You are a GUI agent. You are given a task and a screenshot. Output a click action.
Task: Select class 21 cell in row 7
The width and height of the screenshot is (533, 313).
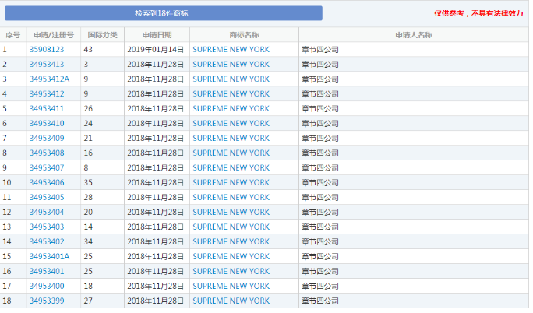pos(102,138)
